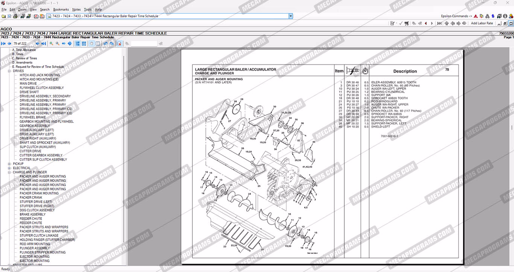Click the red triangle AGCO command icon

(476, 16)
